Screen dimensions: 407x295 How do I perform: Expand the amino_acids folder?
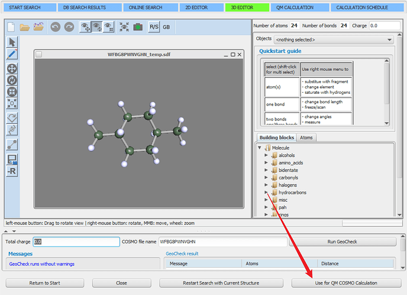pyautogui.click(x=266, y=162)
